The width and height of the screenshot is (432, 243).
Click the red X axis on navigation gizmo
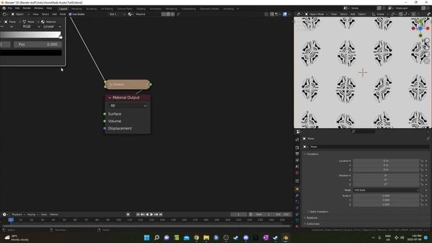427,28
